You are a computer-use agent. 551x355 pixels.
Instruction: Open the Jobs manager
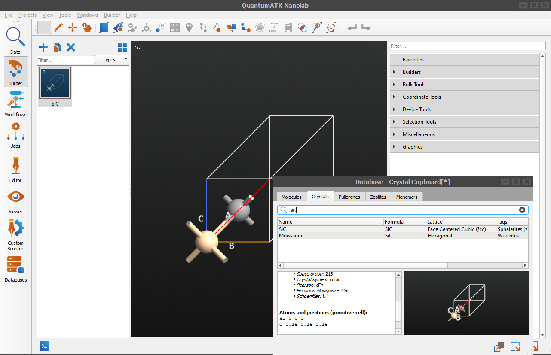coord(15,134)
